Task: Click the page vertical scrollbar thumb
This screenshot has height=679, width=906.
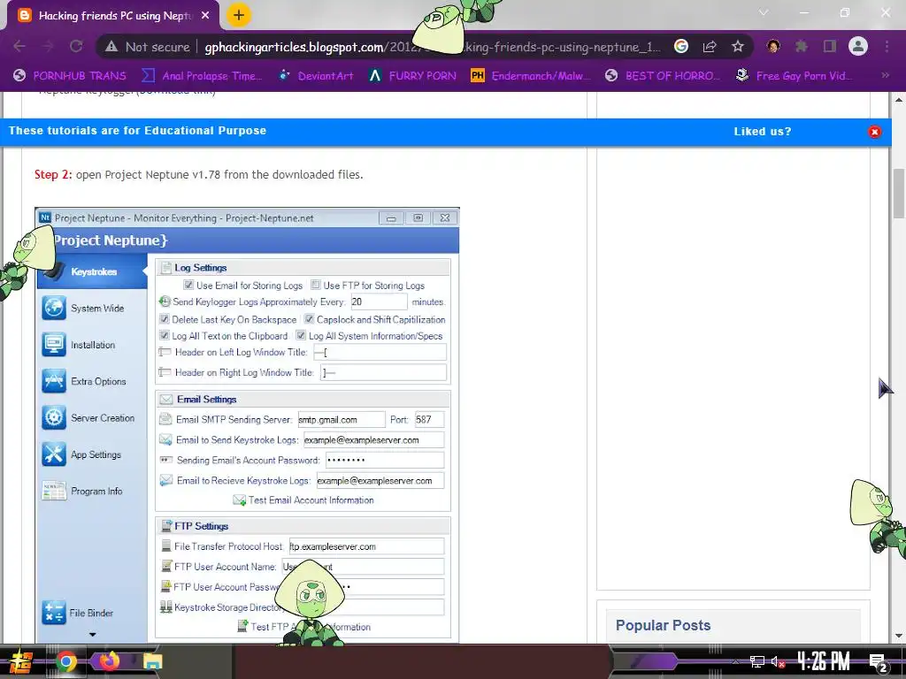Action: click(899, 193)
